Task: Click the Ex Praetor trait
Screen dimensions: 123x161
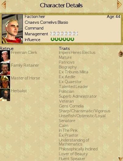Action: [x=69, y=135]
